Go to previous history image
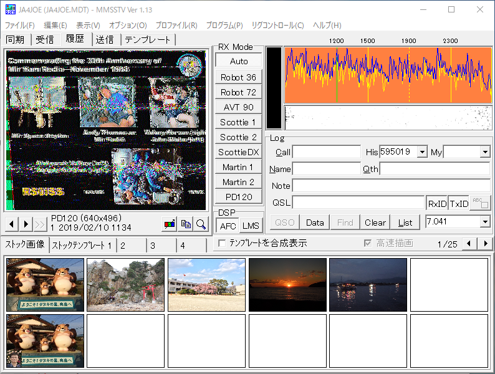This screenshot has width=495, height=374. (11, 224)
